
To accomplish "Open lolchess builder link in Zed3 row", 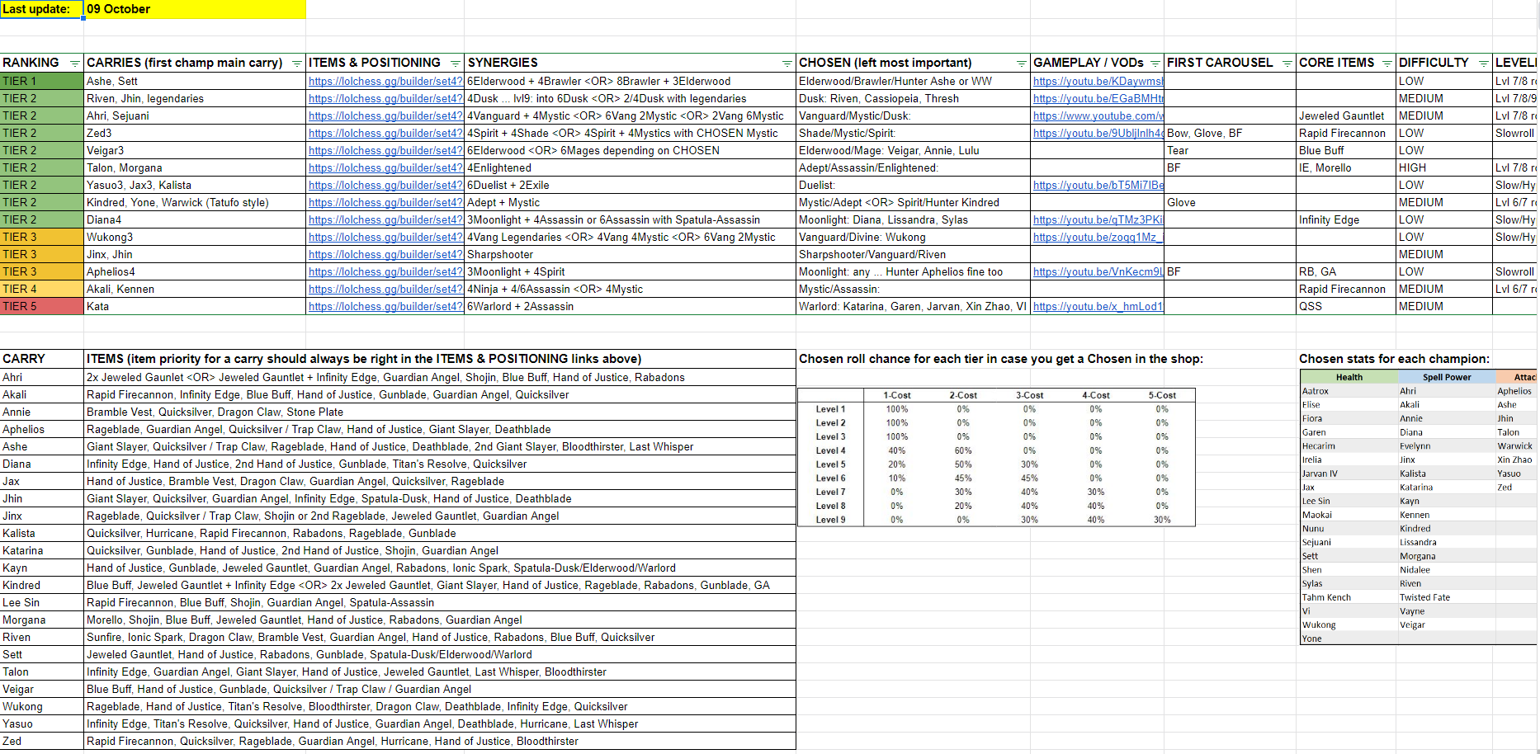I will 385,133.
